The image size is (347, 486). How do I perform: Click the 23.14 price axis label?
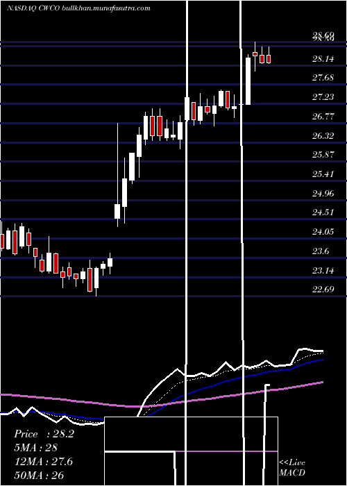(323, 271)
